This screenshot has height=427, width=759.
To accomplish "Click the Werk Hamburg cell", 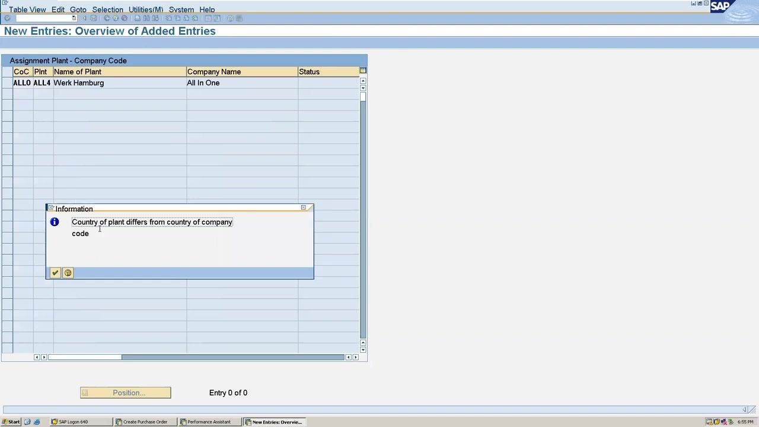I will (120, 83).
